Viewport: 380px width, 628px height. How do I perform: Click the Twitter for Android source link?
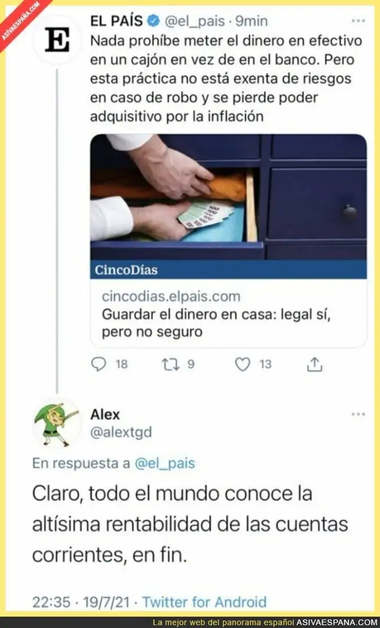click(x=204, y=601)
